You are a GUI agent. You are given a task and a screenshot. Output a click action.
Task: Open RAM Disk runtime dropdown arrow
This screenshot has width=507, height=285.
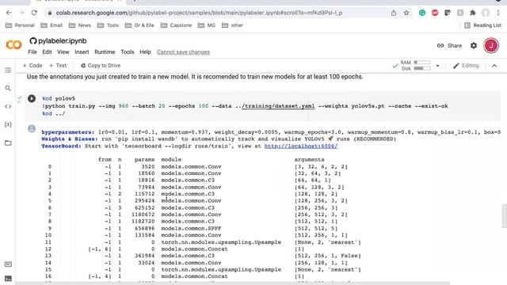pos(437,66)
